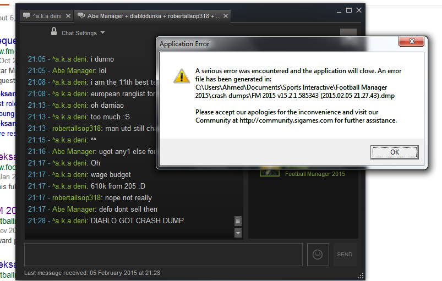The width and height of the screenshot is (442, 281).
Task: Click Abe Manager's 'lol' message
Action: pyautogui.click(x=102, y=71)
